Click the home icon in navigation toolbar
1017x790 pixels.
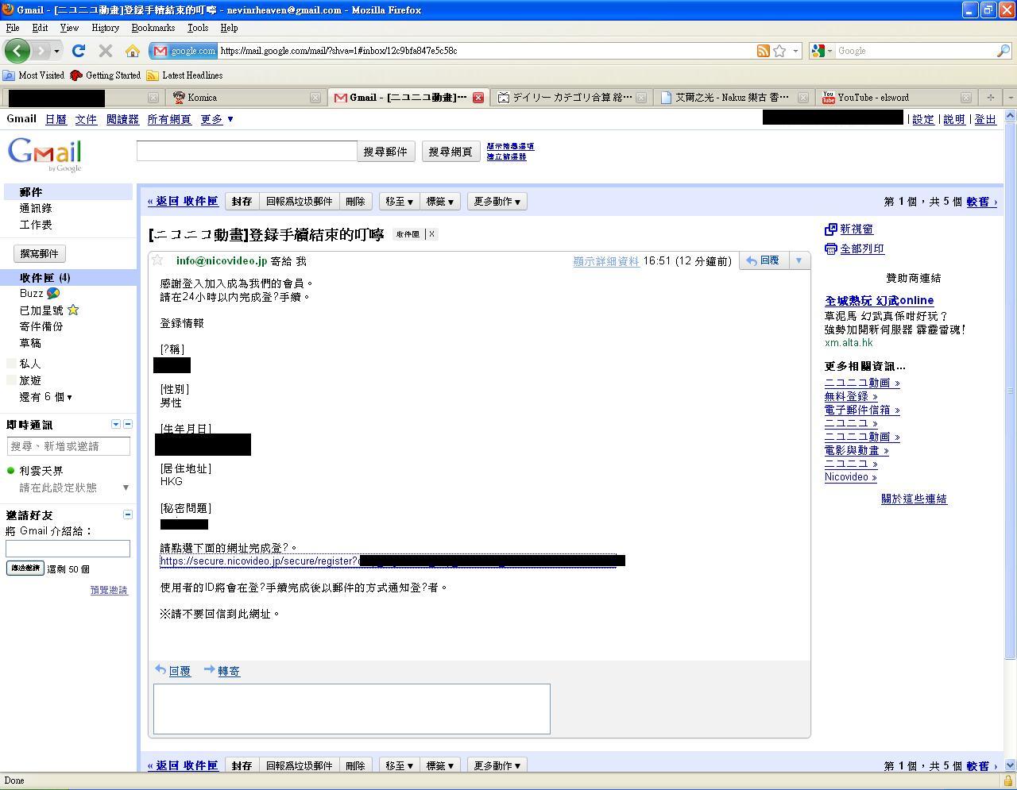133,51
